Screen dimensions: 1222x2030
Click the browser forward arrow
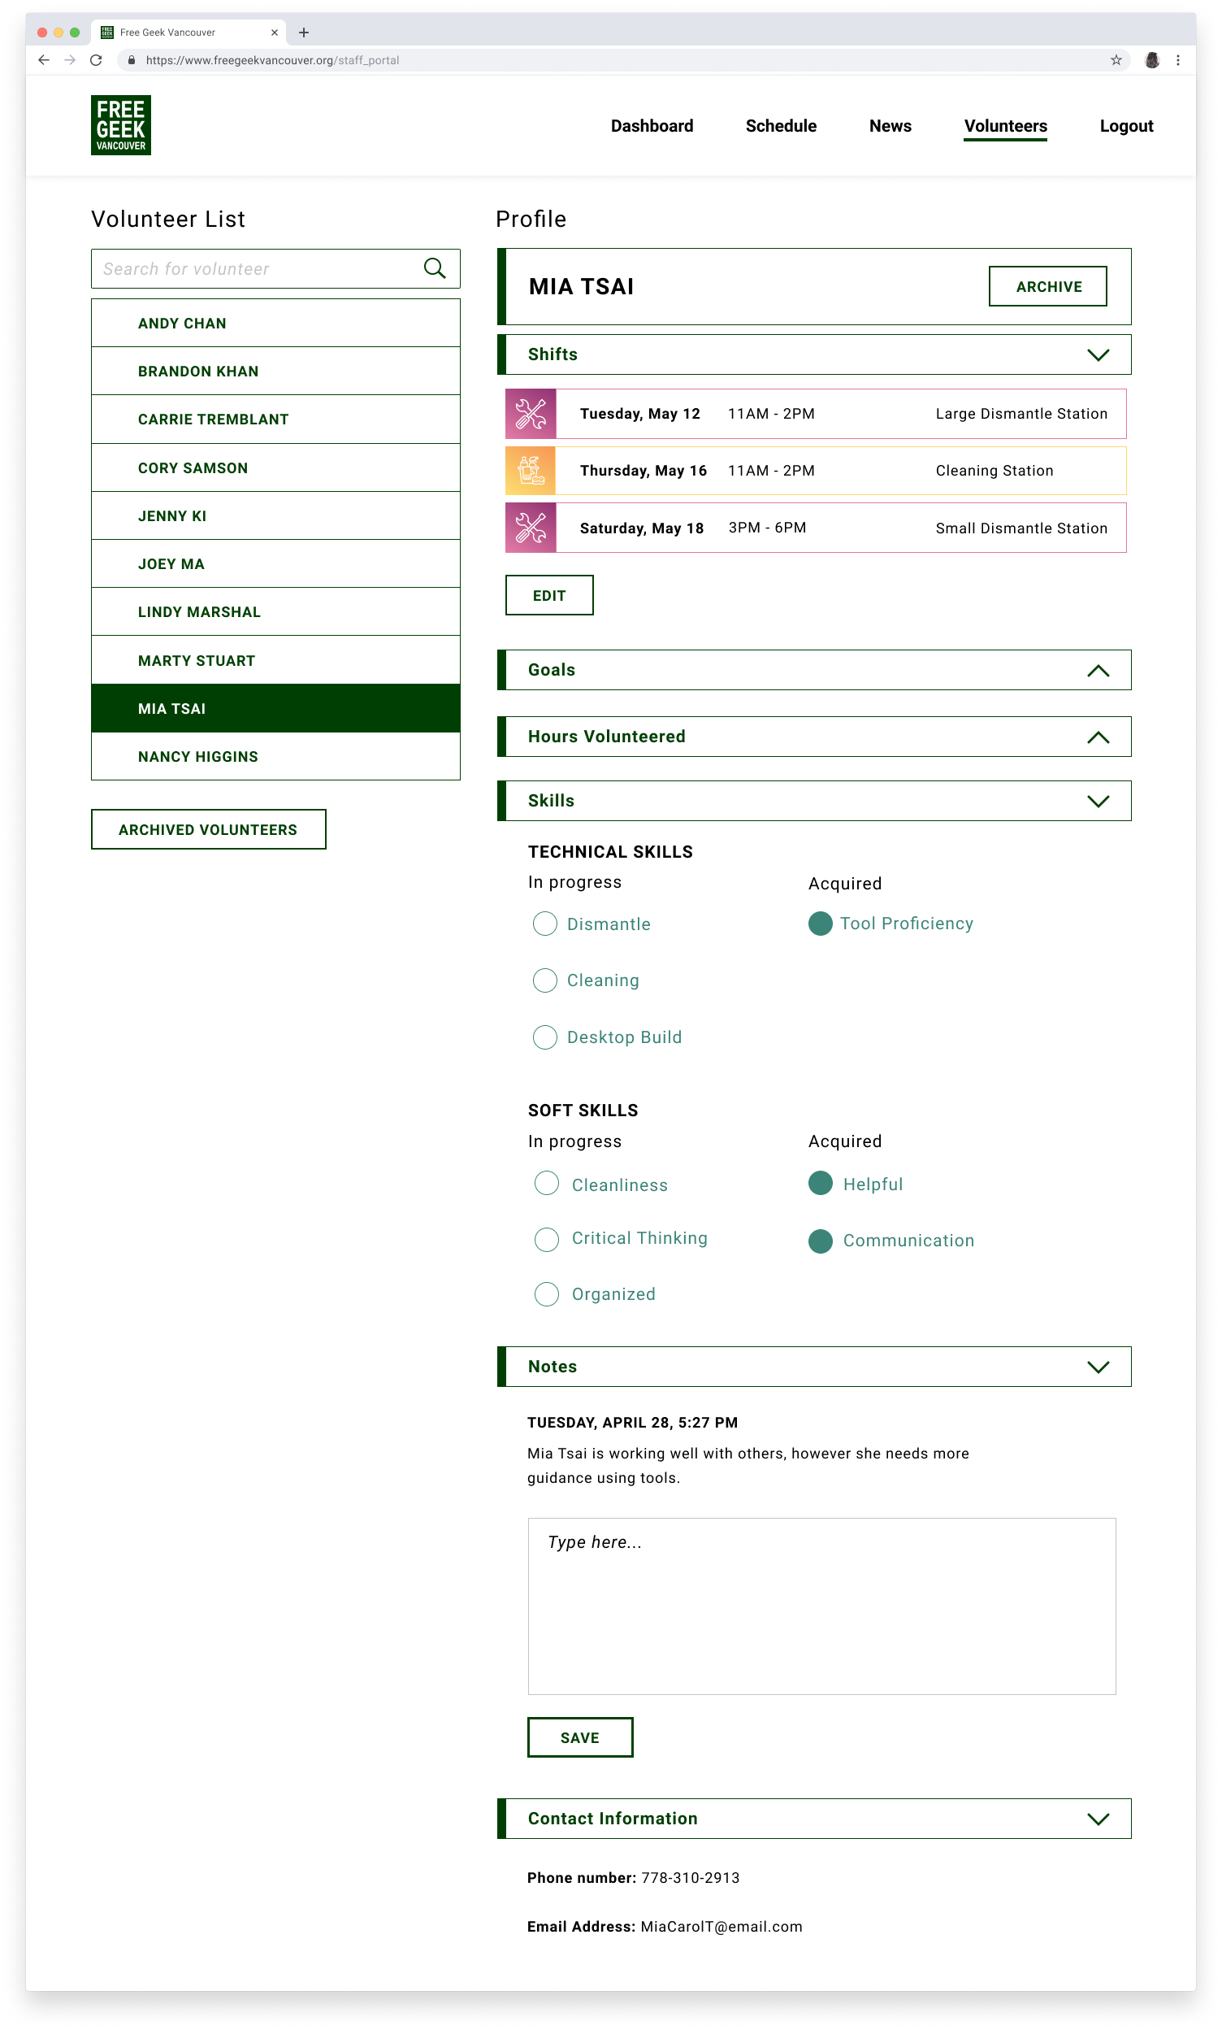click(70, 60)
